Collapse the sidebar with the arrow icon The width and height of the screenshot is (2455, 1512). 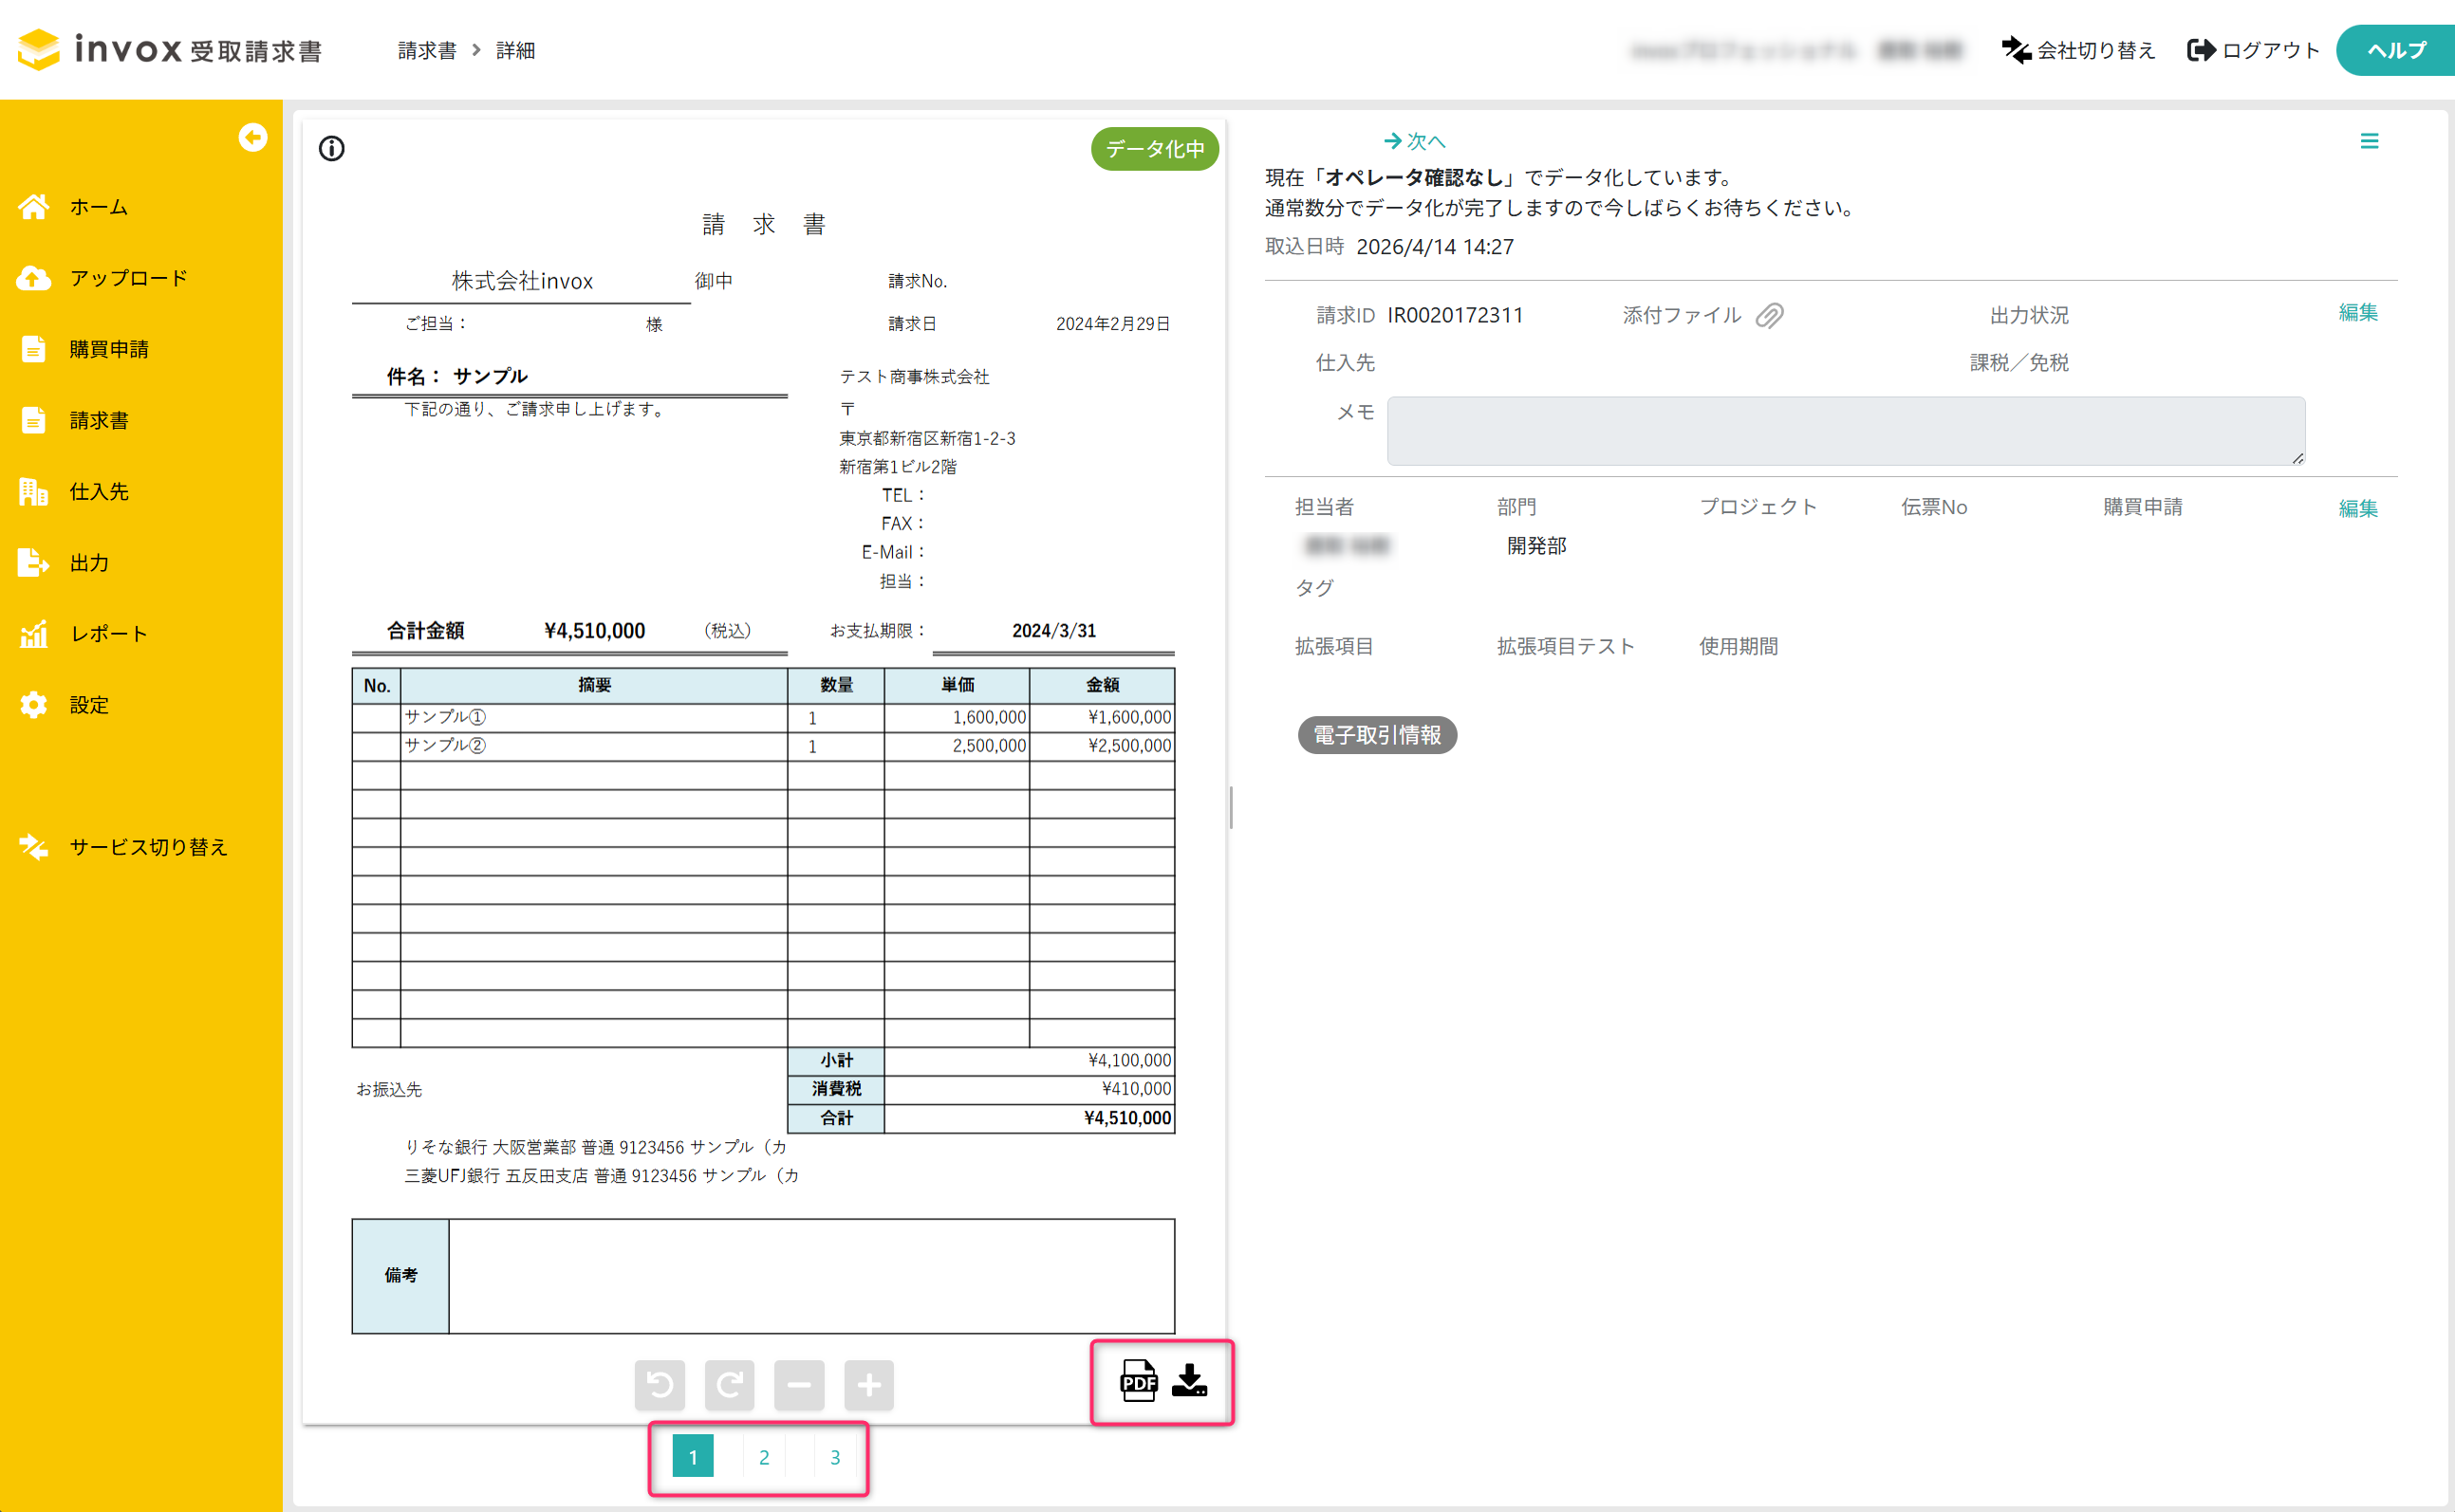click(x=253, y=137)
